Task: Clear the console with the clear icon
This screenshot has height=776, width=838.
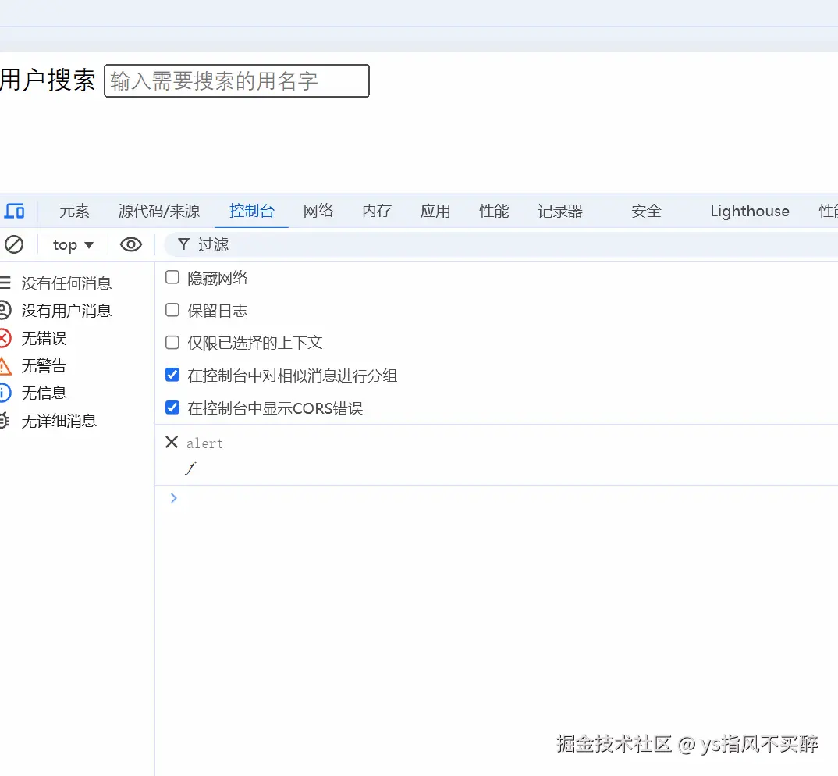Action: (x=14, y=244)
